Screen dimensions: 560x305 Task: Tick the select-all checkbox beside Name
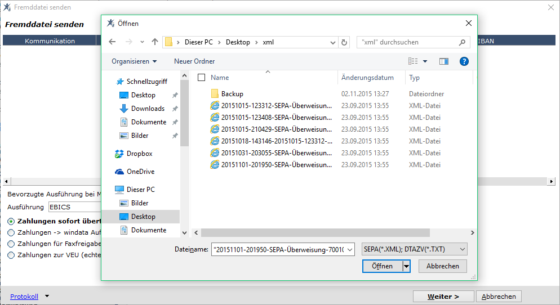pyautogui.click(x=202, y=78)
